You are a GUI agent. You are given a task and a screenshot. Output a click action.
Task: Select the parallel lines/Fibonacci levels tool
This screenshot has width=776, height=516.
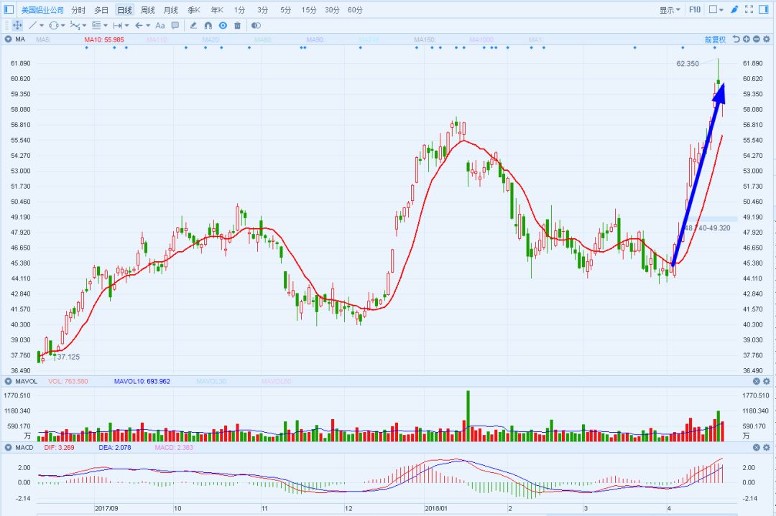point(96,25)
